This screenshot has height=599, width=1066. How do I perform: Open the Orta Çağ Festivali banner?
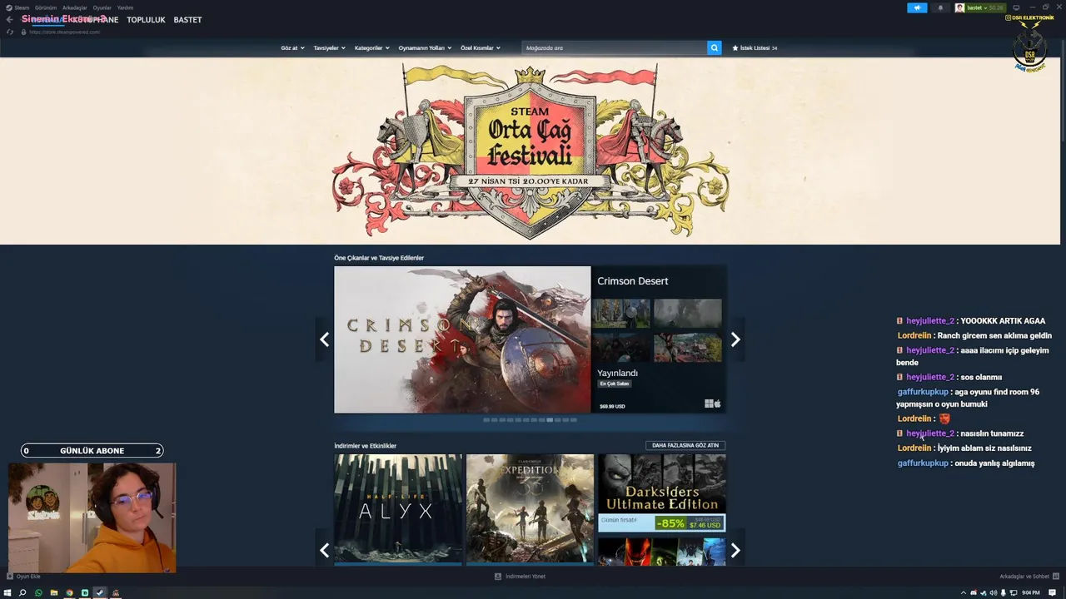point(531,151)
